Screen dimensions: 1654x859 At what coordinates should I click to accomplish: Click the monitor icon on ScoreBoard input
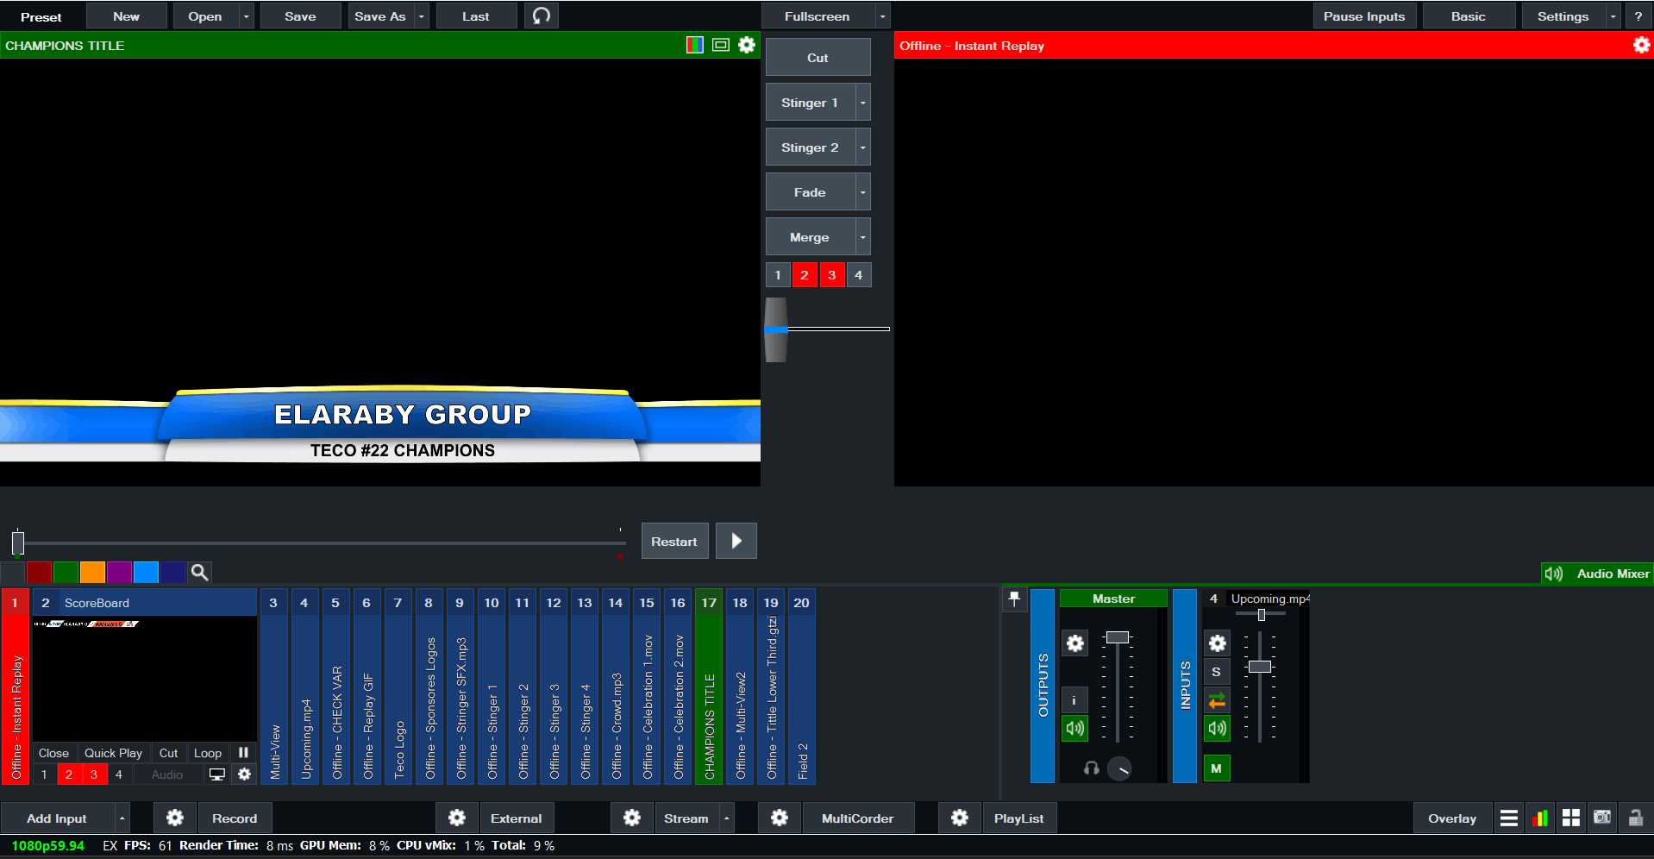click(x=217, y=774)
